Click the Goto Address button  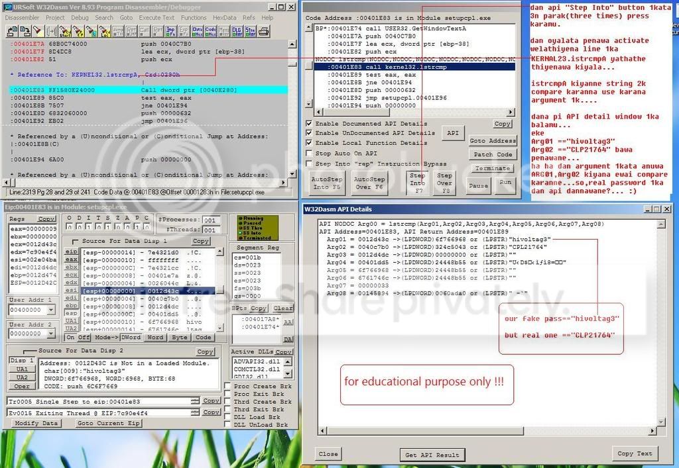click(493, 141)
